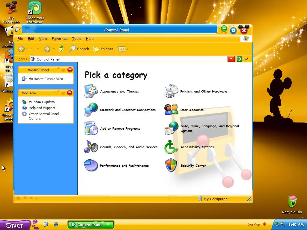The image size is (307, 230).
Task: Expand the Desktop toolbar chevron in taskbar
Action: (x=264, y=224)
